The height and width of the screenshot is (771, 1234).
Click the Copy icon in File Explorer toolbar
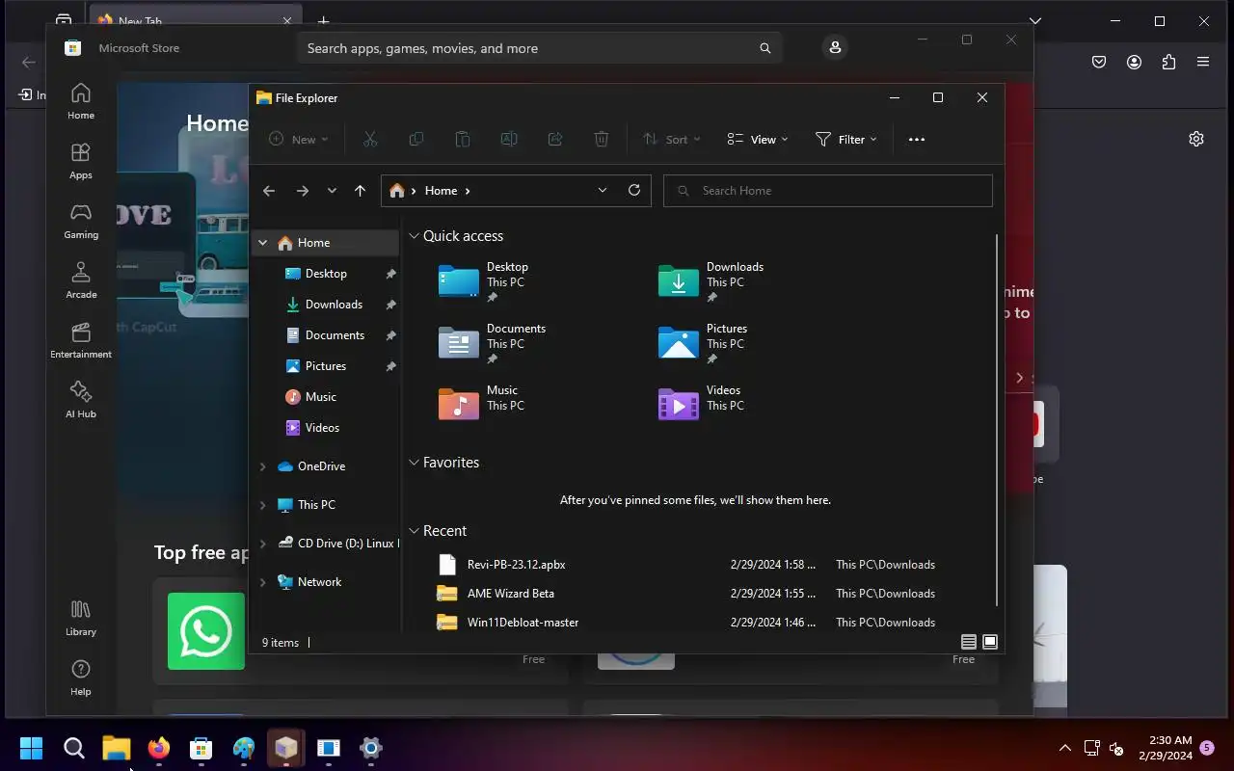pyautogui.click(x=416, y=140)
